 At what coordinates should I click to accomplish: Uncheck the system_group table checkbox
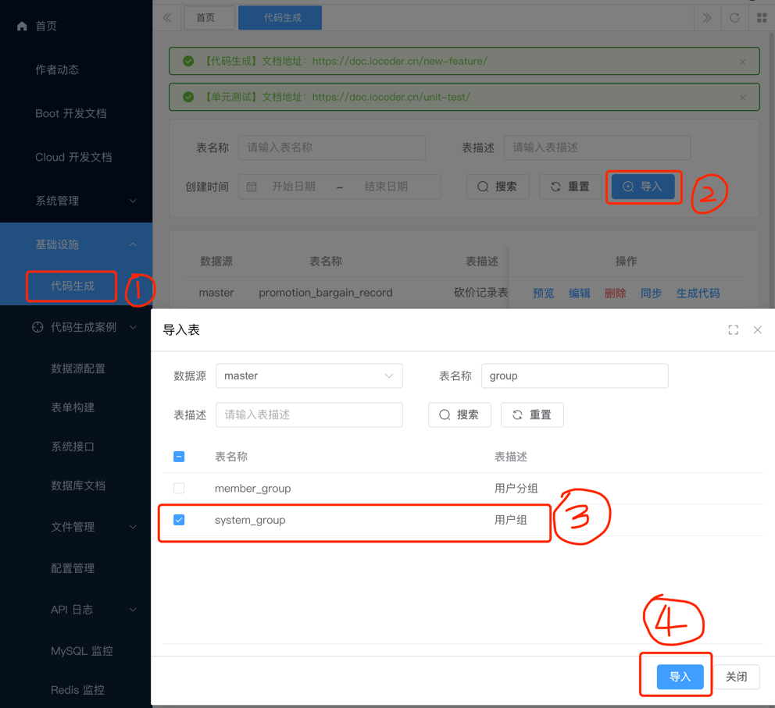click(x=179, y=520)
